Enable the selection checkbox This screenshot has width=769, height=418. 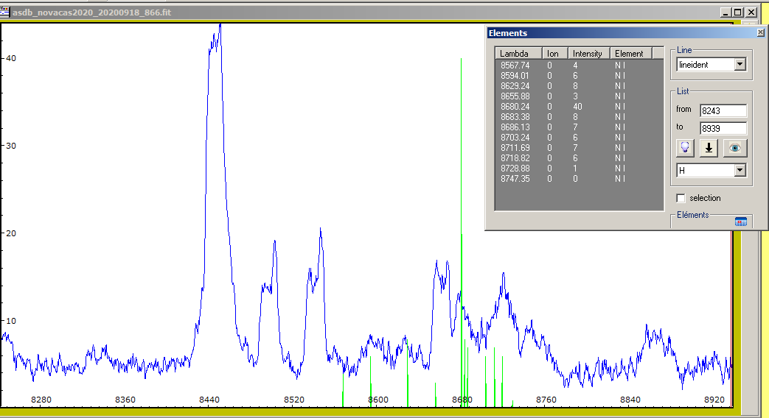(x=681, y=198)
